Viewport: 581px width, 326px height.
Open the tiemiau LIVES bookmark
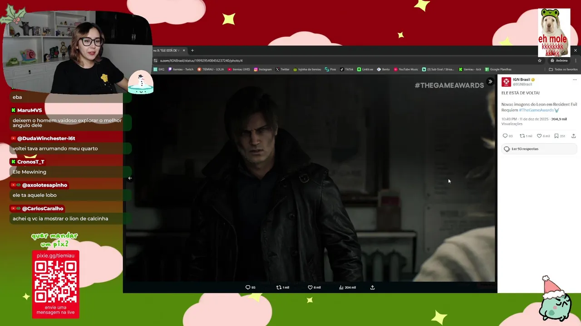(x=239, y=69)
